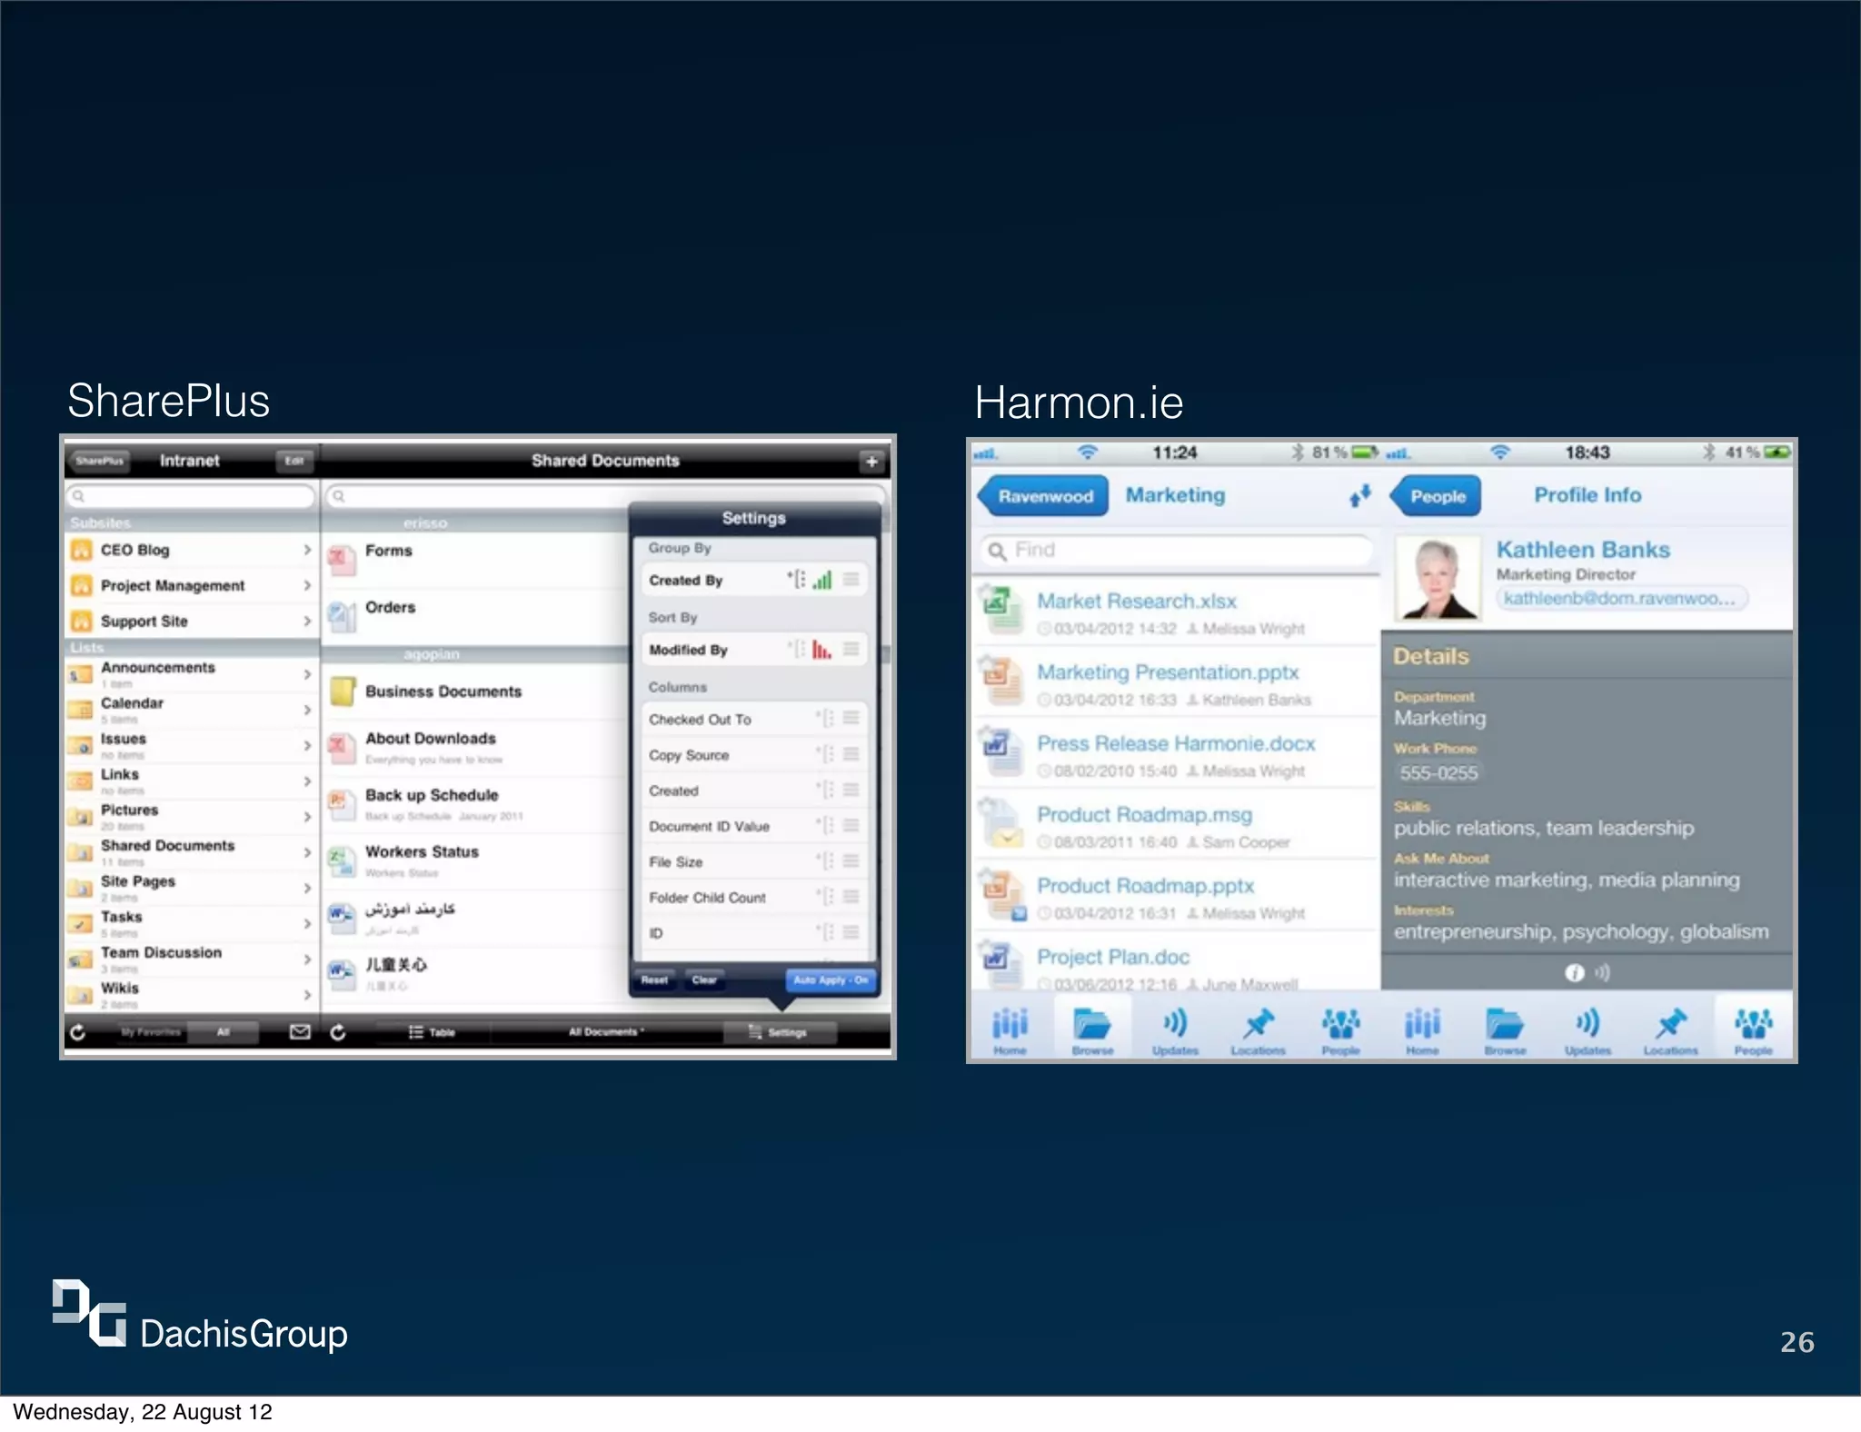Click the mail envelope icon in SharePlus toolbar
Screen dimensions: 1861x1432
[x=300, y=1031]
